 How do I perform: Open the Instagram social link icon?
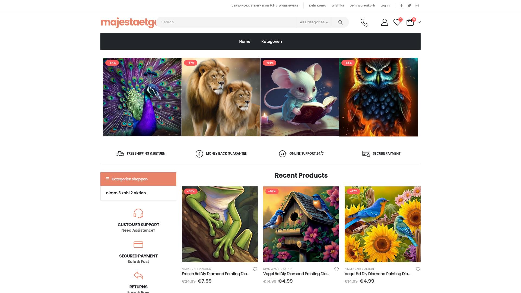click(x=417, y=5)
